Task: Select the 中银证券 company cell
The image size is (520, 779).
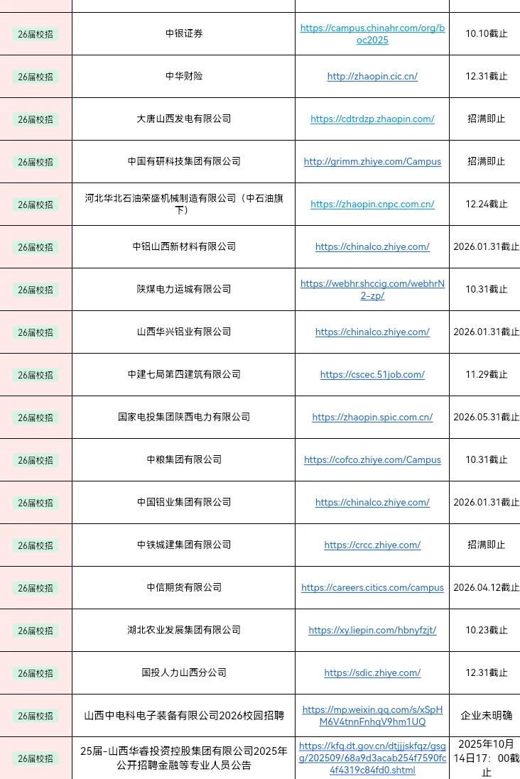Action: [x=184, y=34]
